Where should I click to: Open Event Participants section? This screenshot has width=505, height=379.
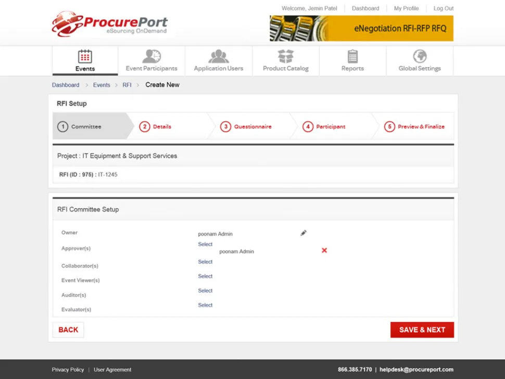[151, 60]
